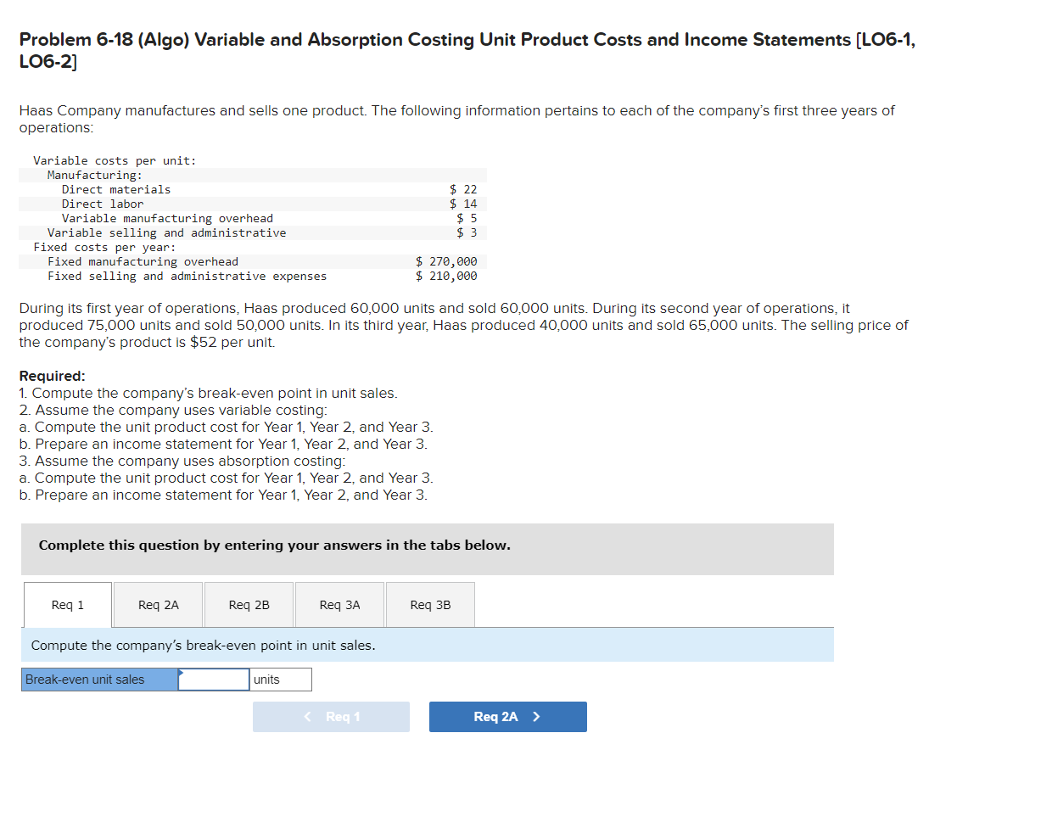The height and width of the screenshot is (828, 1041).
Task: Click the Fixed manufacturing overhead amount
Action: [446, 261]
